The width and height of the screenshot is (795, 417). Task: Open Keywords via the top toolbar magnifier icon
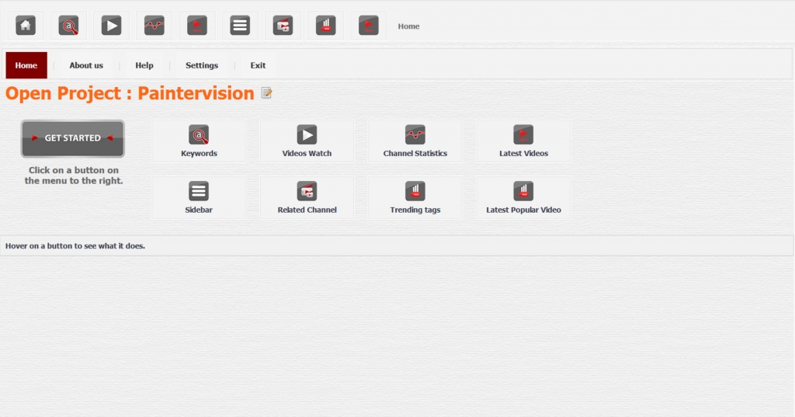pyautogui.click(x=68, y=26)
